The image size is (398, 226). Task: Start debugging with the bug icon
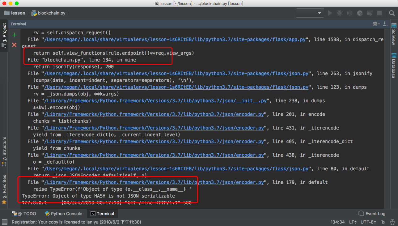340,13
